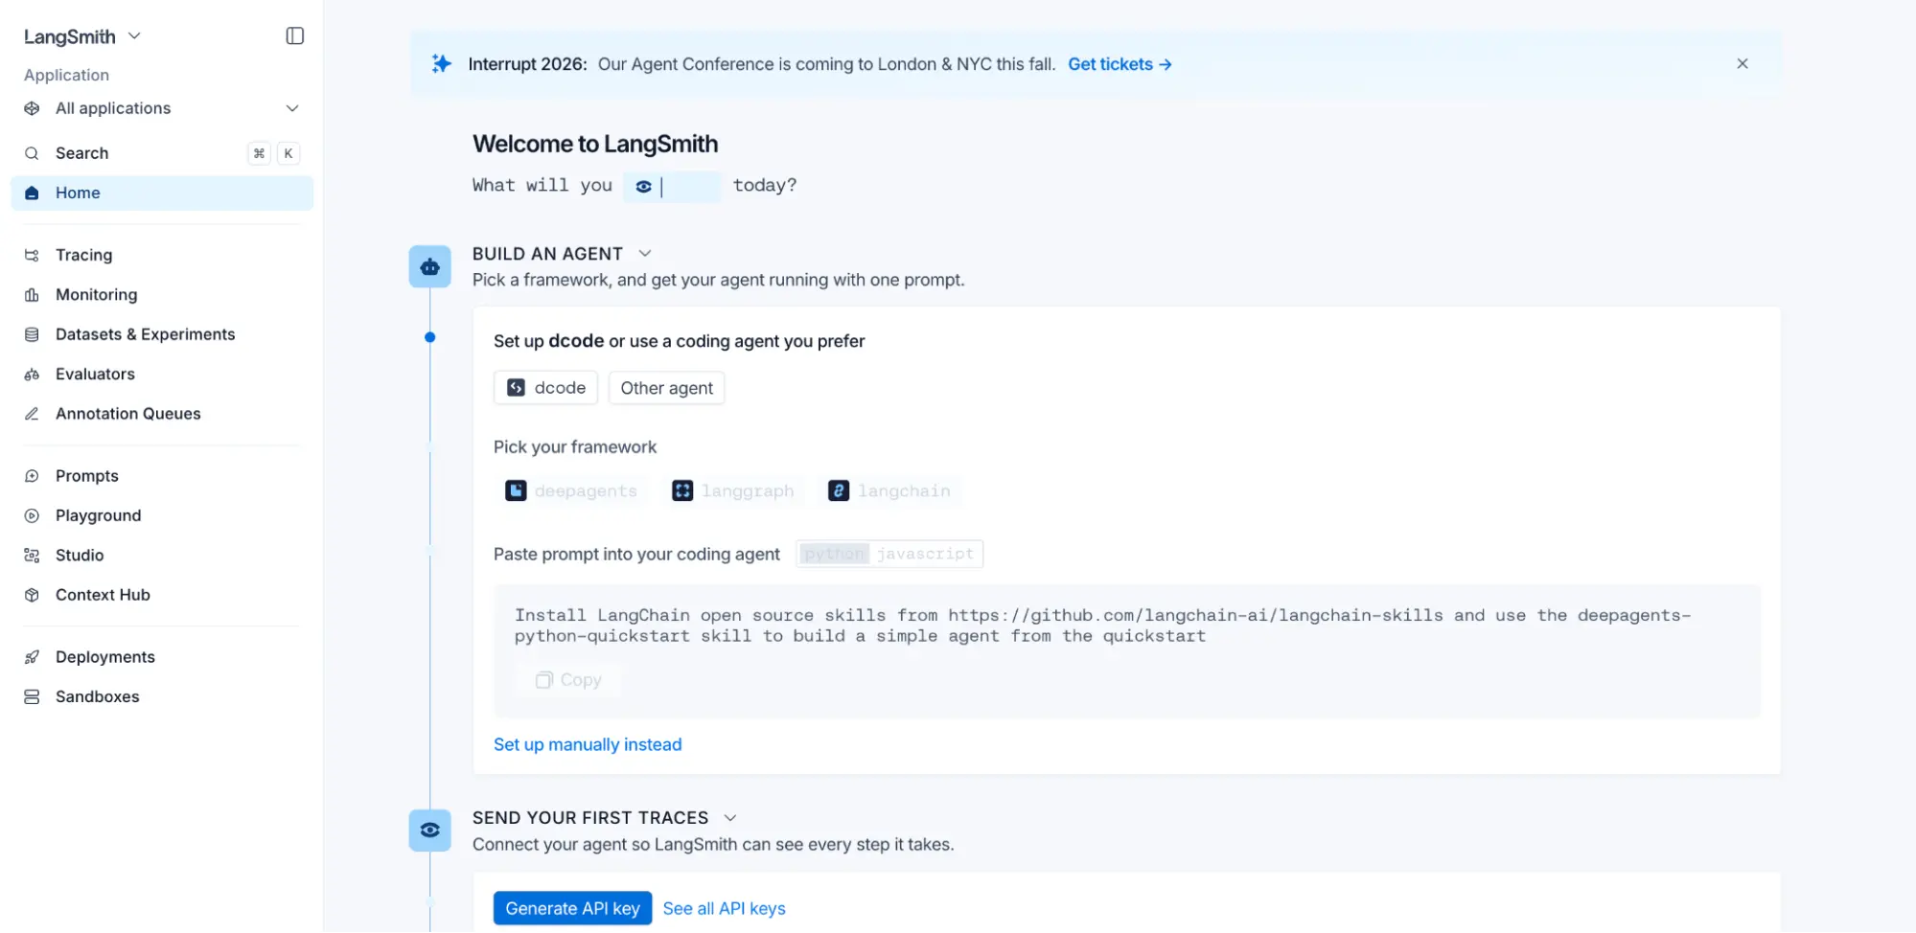Open Datasets & Experiments
This screenshot has width=1916, height=933.
pyautogui.click(x=162, y=334)
